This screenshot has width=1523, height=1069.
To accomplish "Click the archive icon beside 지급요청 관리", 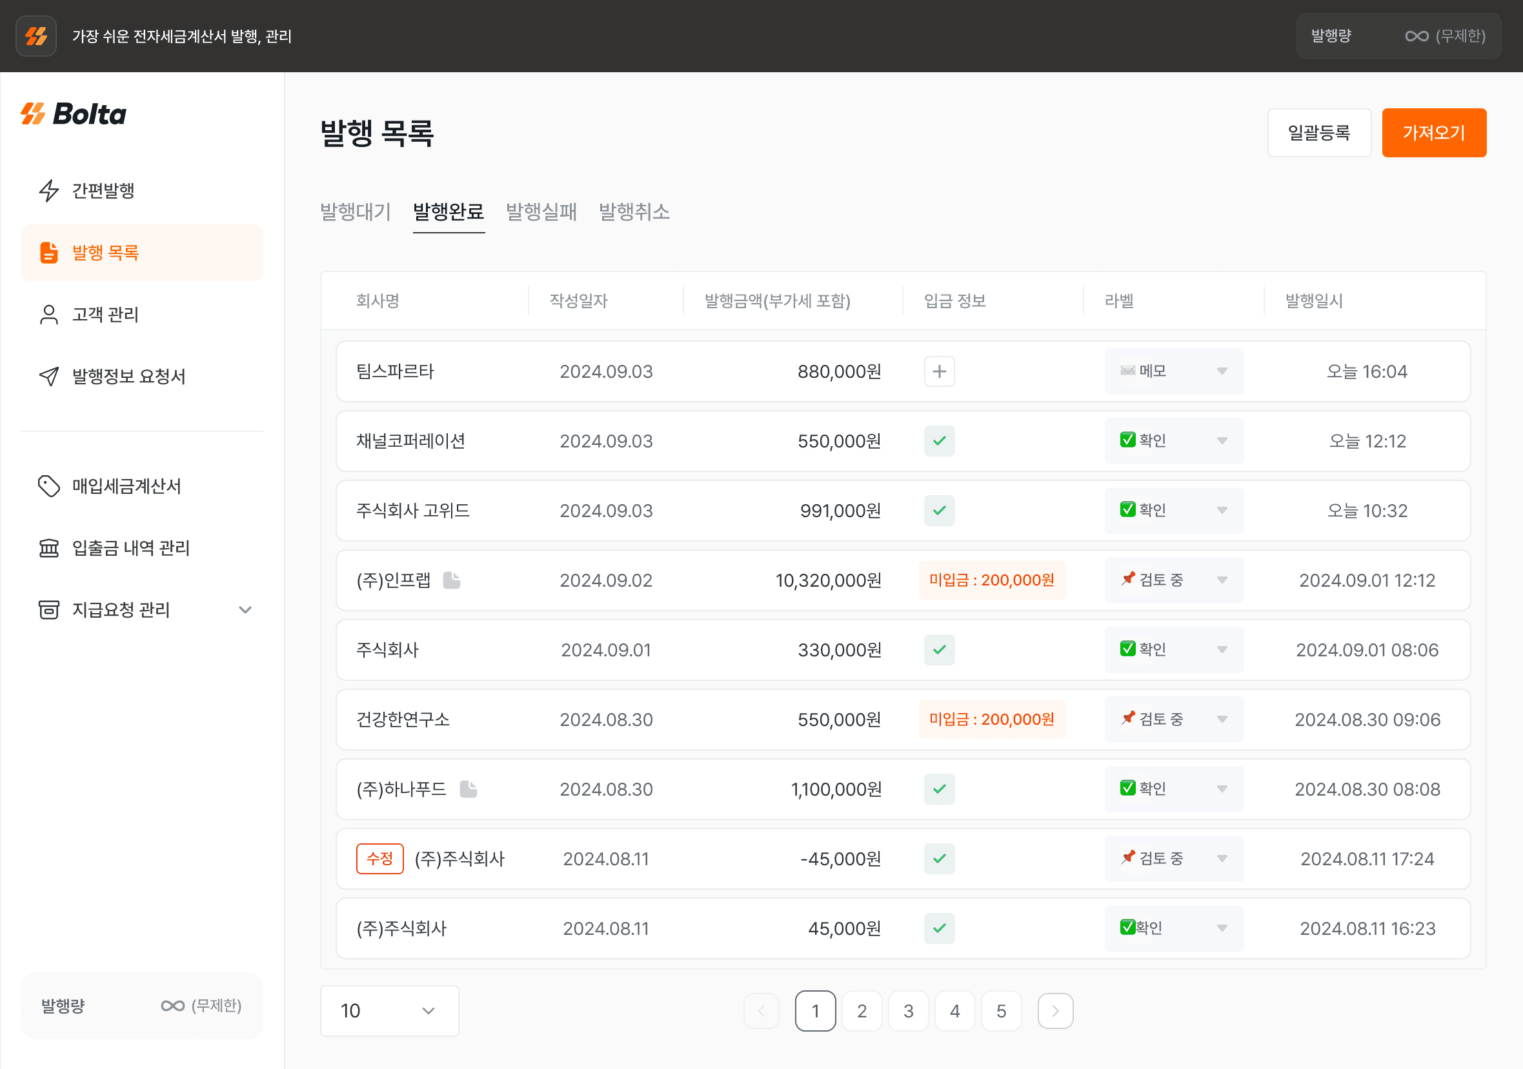I will (49, 610).
